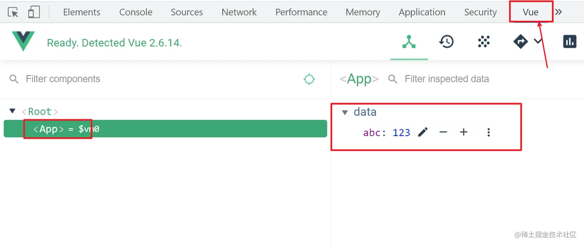The width and height of the screenshot is (584, 246).
Task: Open the Performance chart icon
Action: [x=570, y=42]
